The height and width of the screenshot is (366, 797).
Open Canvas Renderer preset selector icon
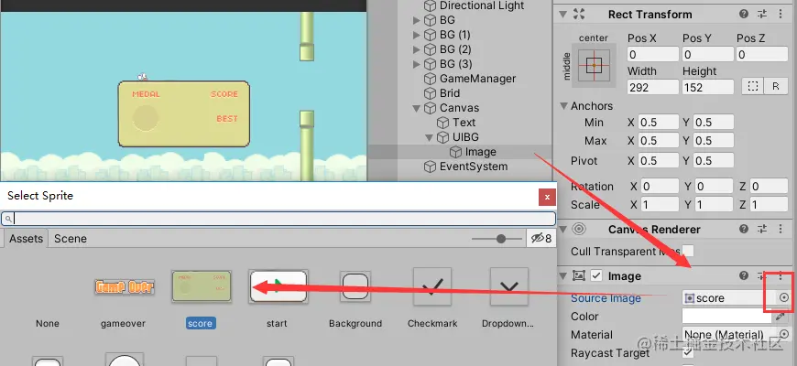(x=762, y=230)
